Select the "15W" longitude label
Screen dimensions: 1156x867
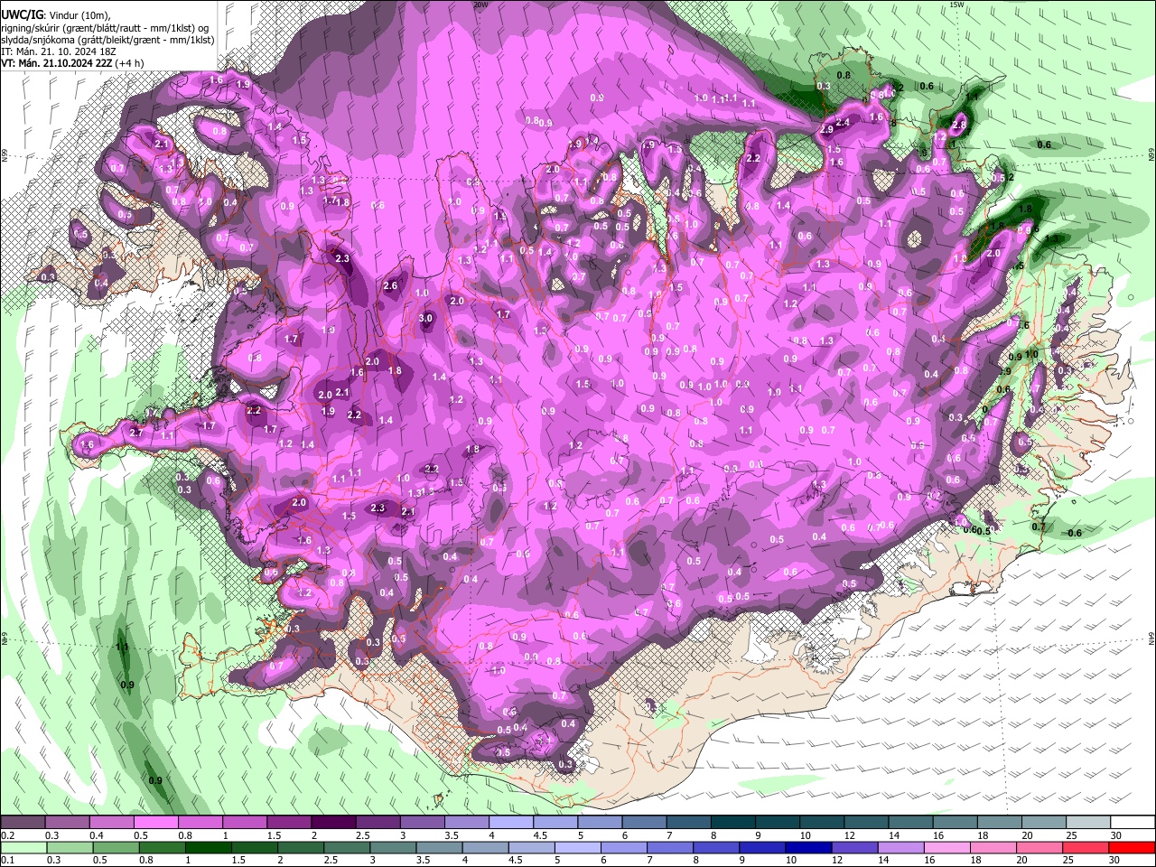(x=956, y=5)
